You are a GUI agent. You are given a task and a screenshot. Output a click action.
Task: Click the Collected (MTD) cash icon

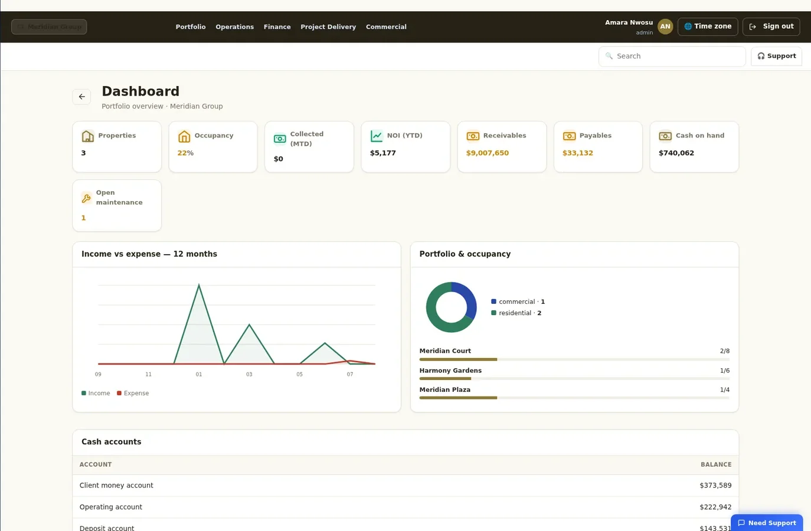(x=280, y=139)
